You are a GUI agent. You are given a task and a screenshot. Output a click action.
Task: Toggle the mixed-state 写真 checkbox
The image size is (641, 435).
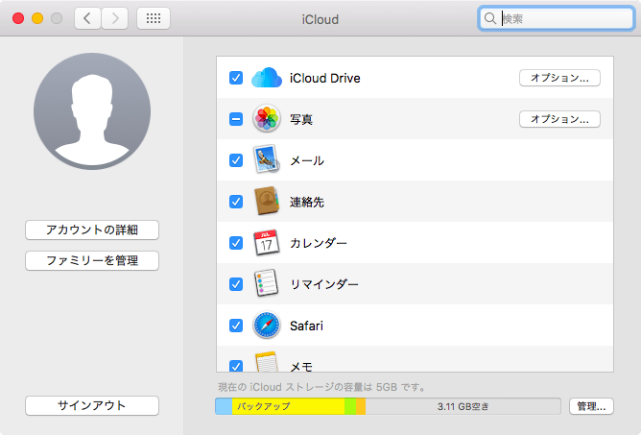pos(236,119)
